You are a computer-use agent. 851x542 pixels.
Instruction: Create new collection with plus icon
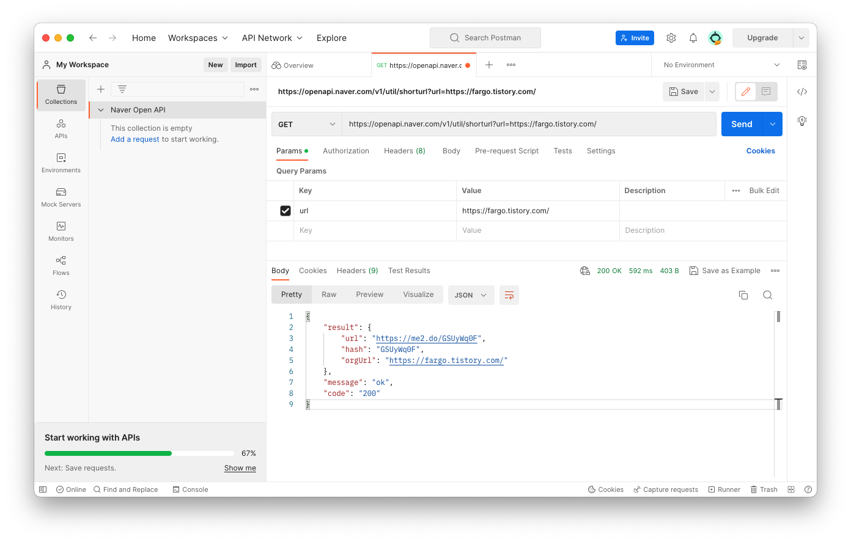tap(101, 89)
